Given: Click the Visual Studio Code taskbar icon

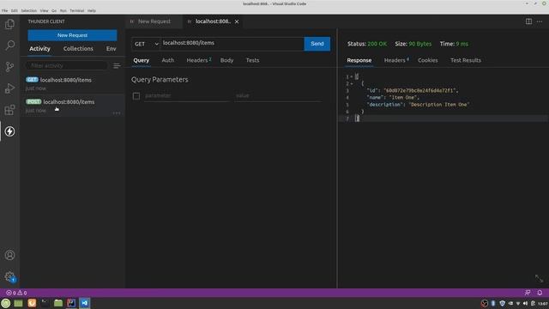Looking at the screenshot, I should (85, 303).
